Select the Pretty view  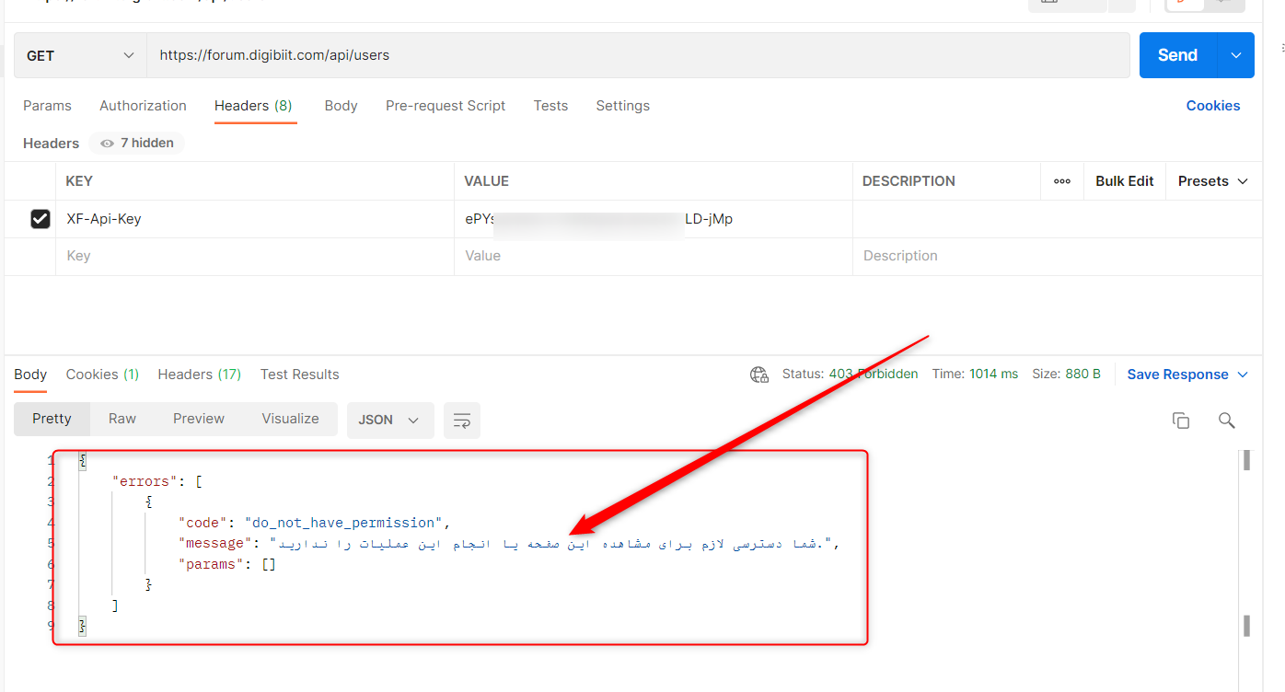tap(52, 419)
